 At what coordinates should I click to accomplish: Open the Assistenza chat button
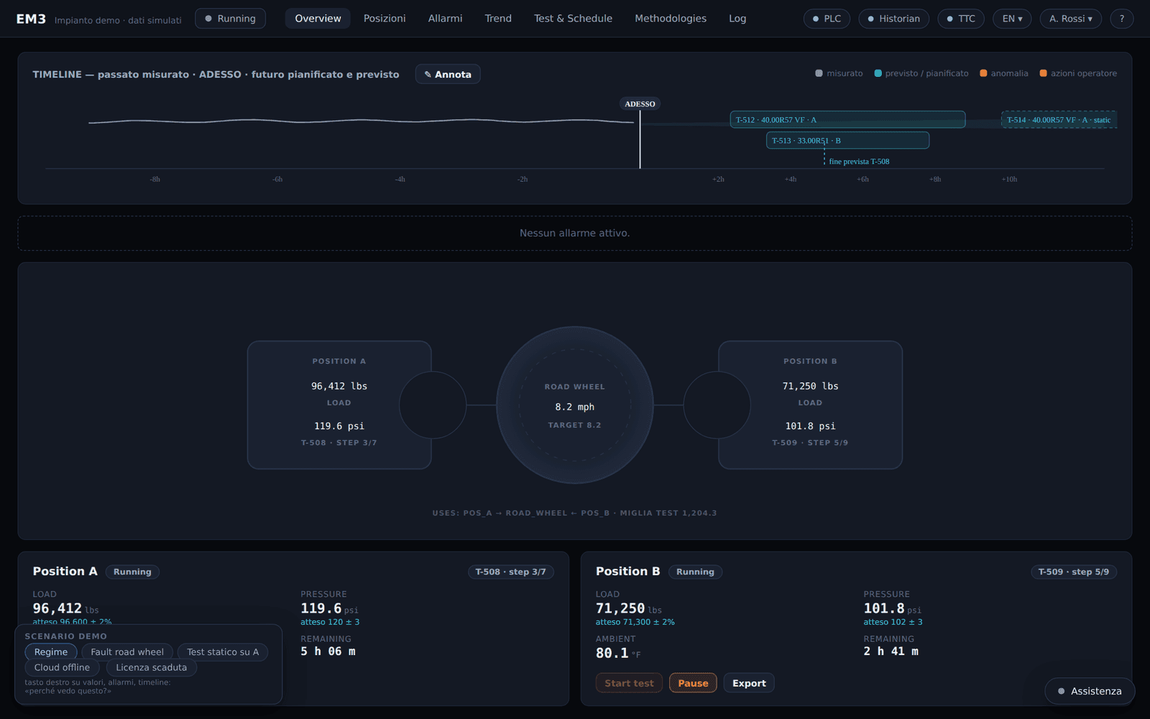(x=1090, y=691)
